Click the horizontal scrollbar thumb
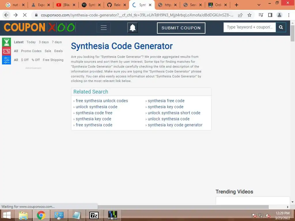The image size is (295, 221). point(183,207)
